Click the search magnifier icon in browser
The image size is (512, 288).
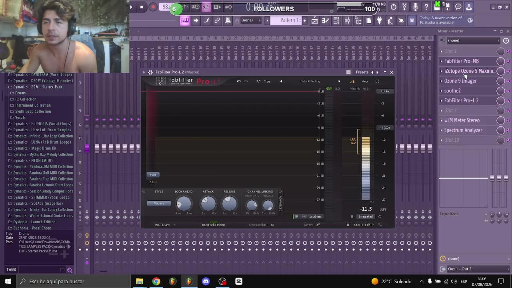[70, 270]
